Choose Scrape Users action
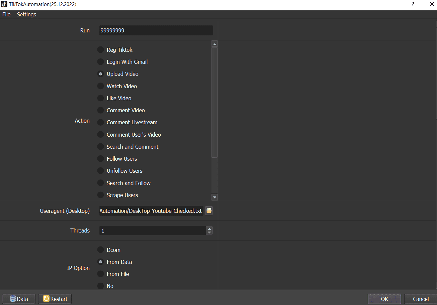The width and height of the screenshot is (437, 305). (118, 195)
